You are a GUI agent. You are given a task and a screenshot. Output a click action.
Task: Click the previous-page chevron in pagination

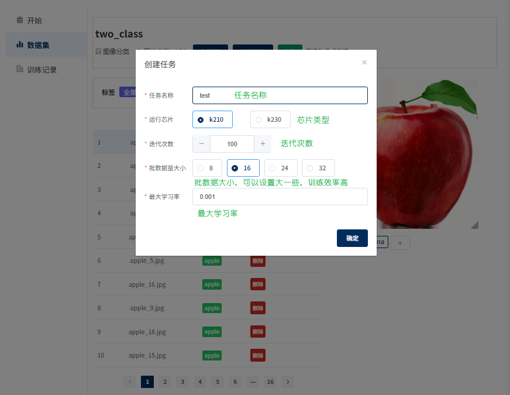(x=130, y=382)
